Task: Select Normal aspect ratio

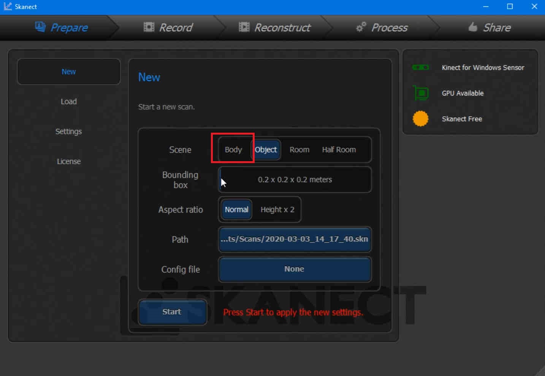Action: (x=236, y=209)
